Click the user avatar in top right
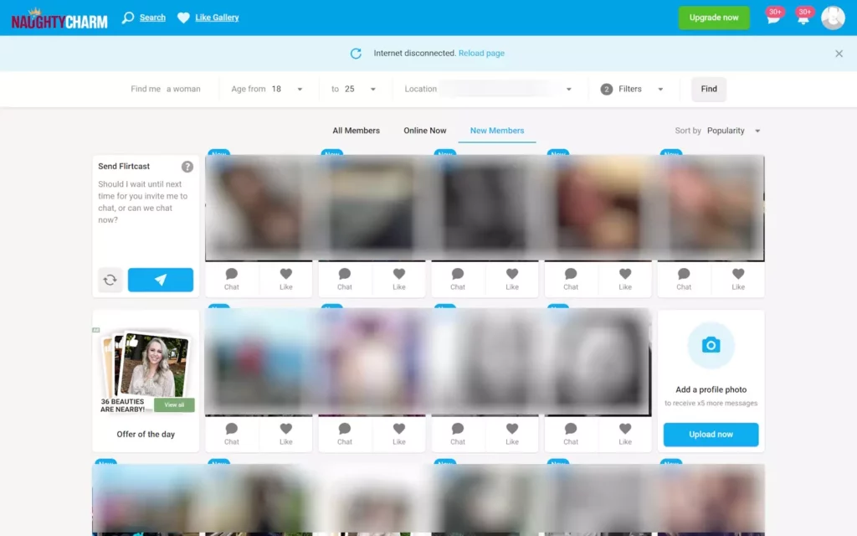The image size is (857, 536). coord(833,18)
